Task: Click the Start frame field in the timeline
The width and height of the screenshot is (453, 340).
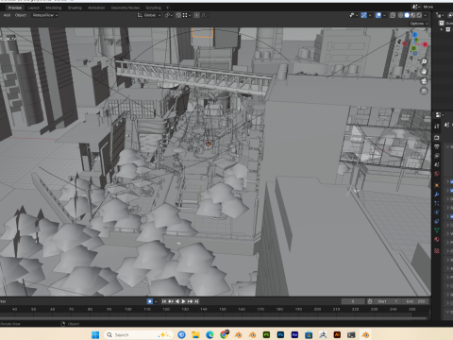Action: 388,301
